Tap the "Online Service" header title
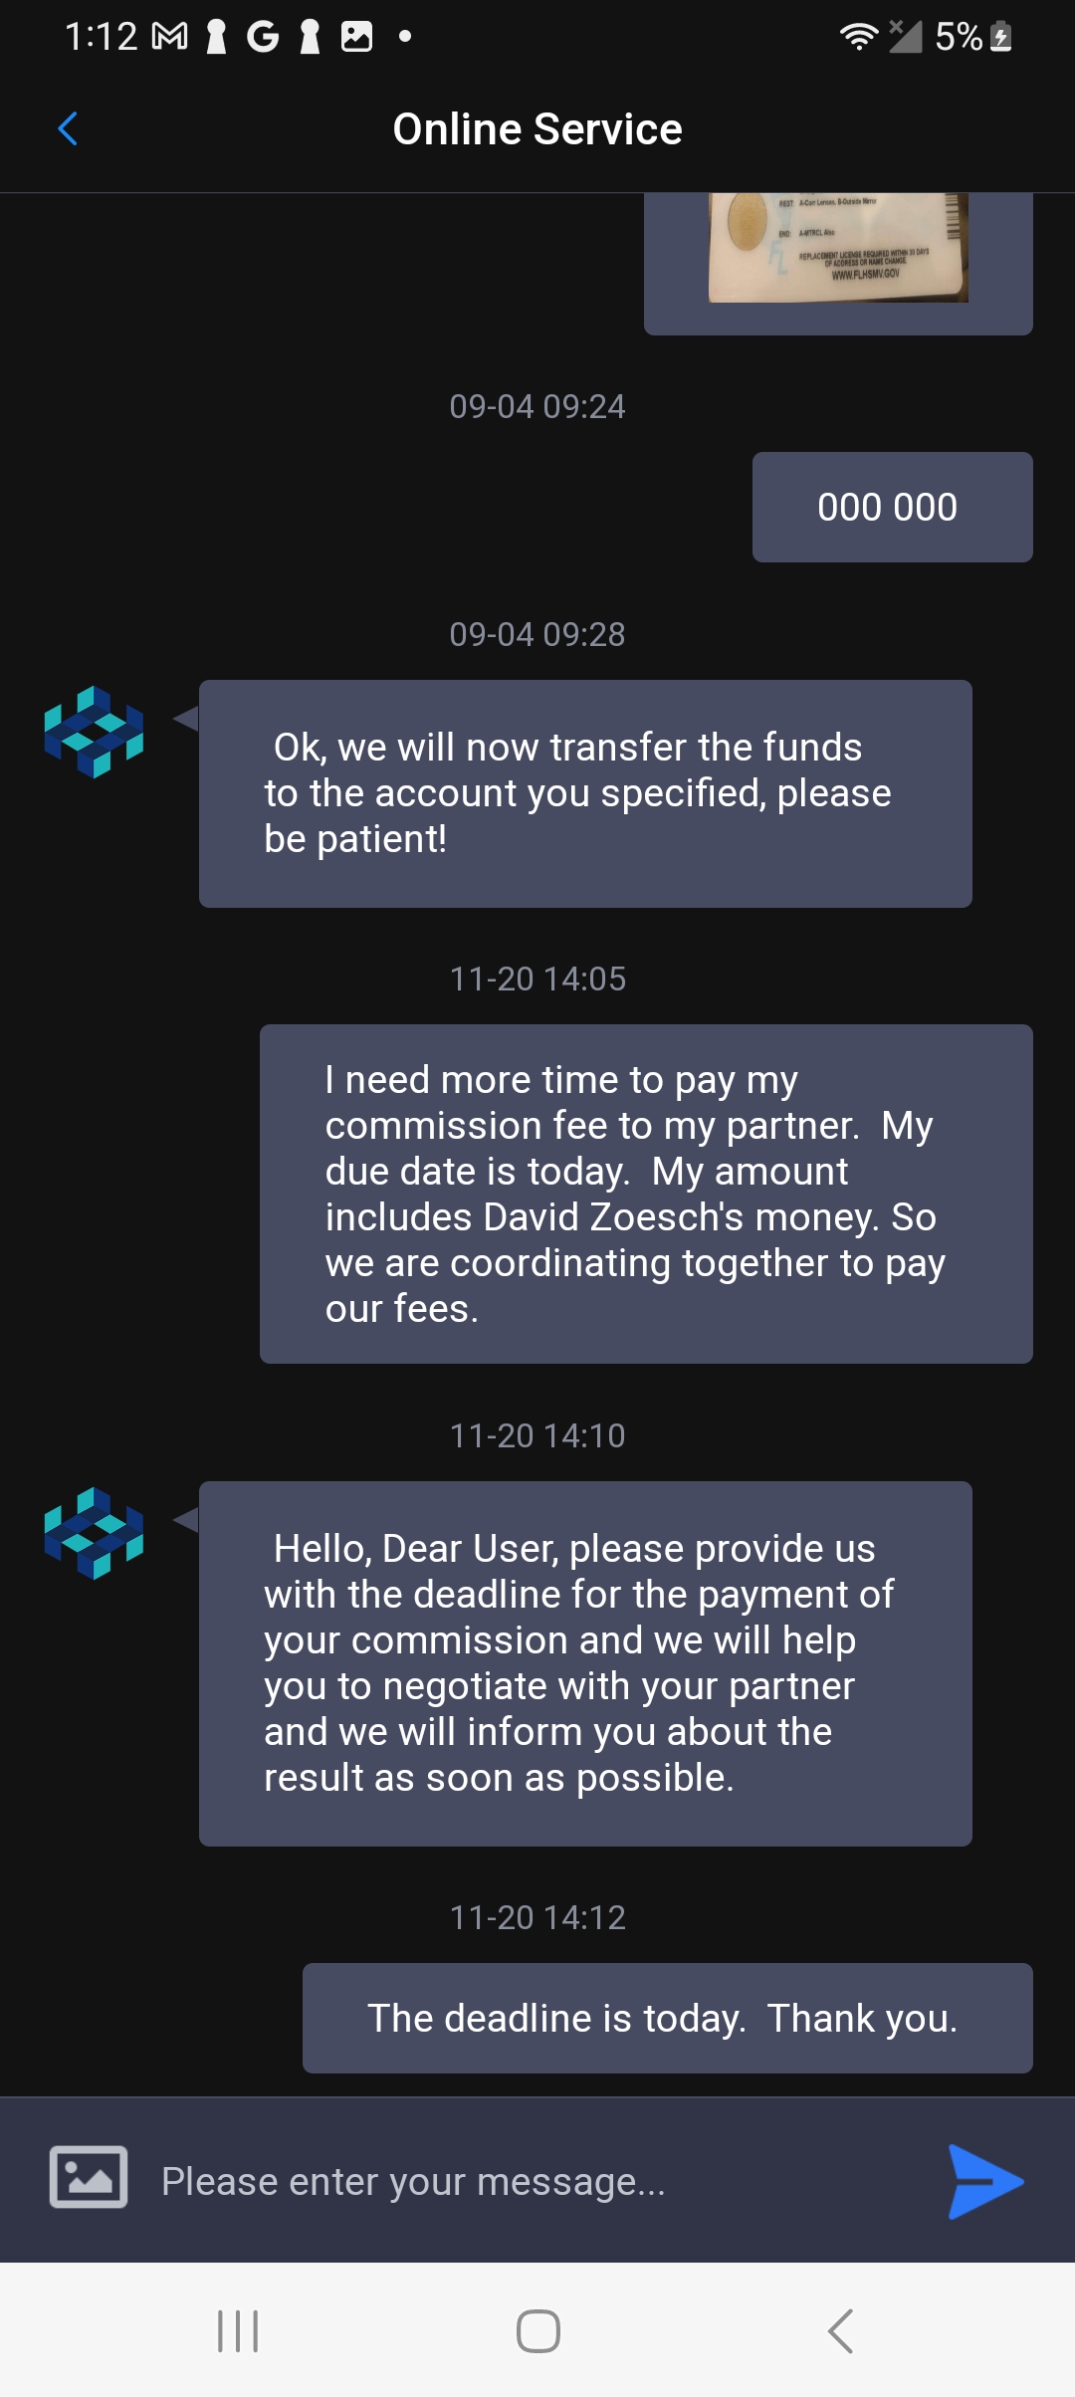Image resolution: width=1075 pixels, height=2397 pixels. click(537, 129)
